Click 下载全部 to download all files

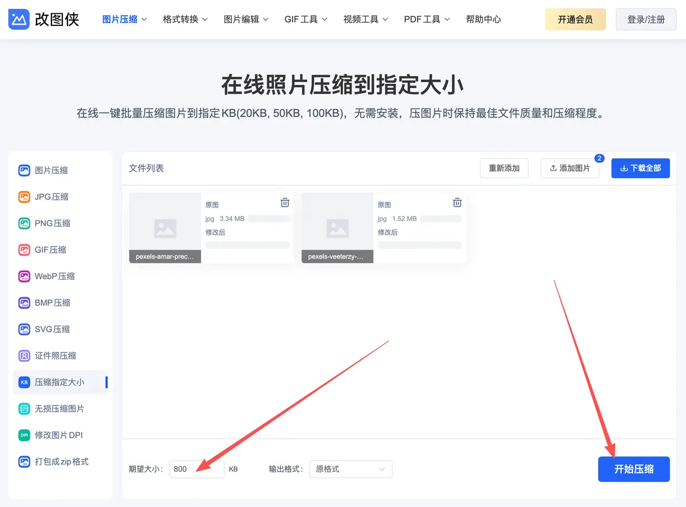(640, 168)
